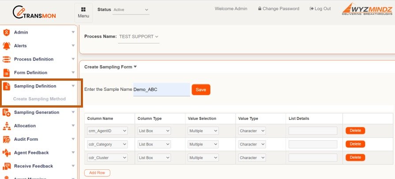395x179 pixels.
Task: Open Value Selection dropdown in cdr_Cluster row
Action: click(203, 158)
